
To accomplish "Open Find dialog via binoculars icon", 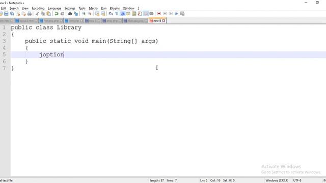I will tap(70, 14).
